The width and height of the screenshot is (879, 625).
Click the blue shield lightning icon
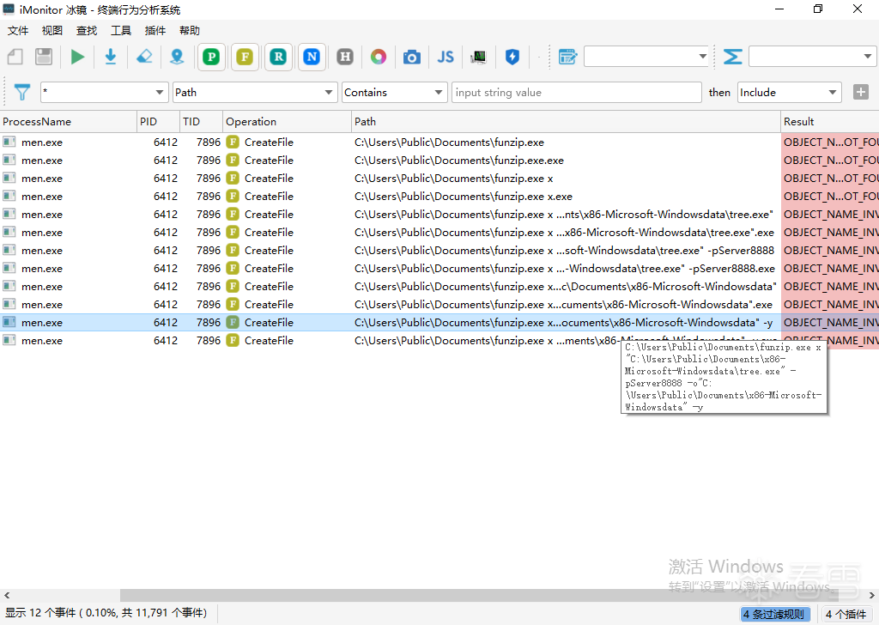pyautogui.click(x=512, y=57)
